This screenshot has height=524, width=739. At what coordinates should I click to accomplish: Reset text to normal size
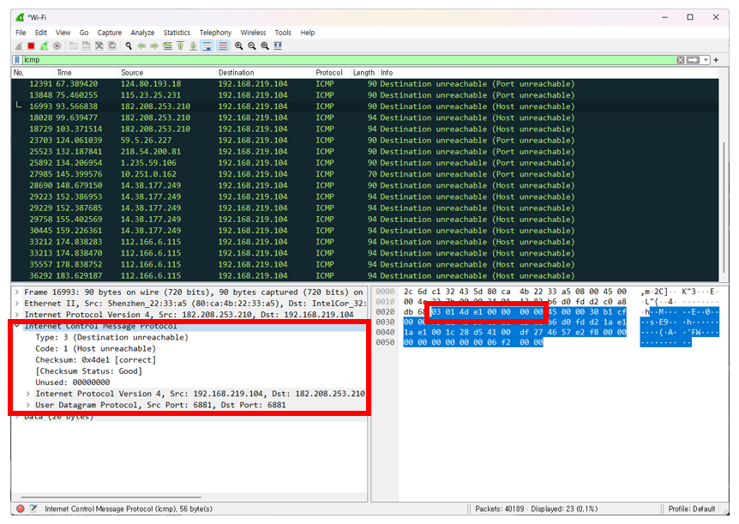265,45
